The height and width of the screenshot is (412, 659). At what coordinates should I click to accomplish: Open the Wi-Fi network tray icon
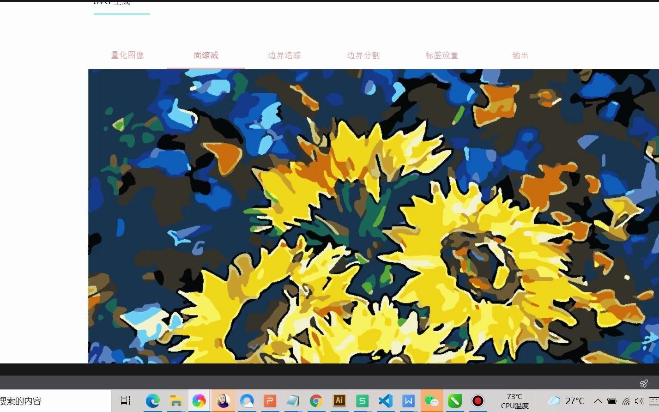pos(626,400)
